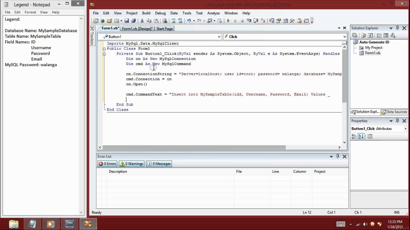Screen dimensions: 410x230
Task: Select Form1.vb in Solution Explorer
Action: pyautogui.click(x=373, y=53)
